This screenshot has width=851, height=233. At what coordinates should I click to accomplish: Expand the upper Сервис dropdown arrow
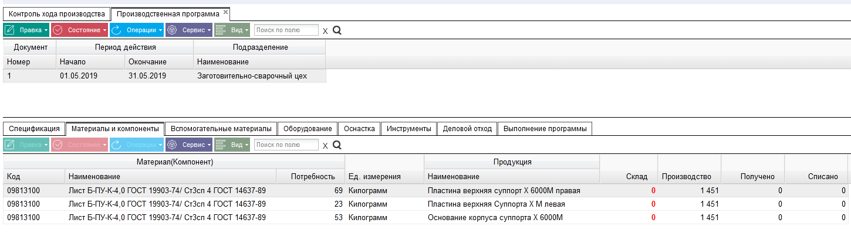coord(208,30)
